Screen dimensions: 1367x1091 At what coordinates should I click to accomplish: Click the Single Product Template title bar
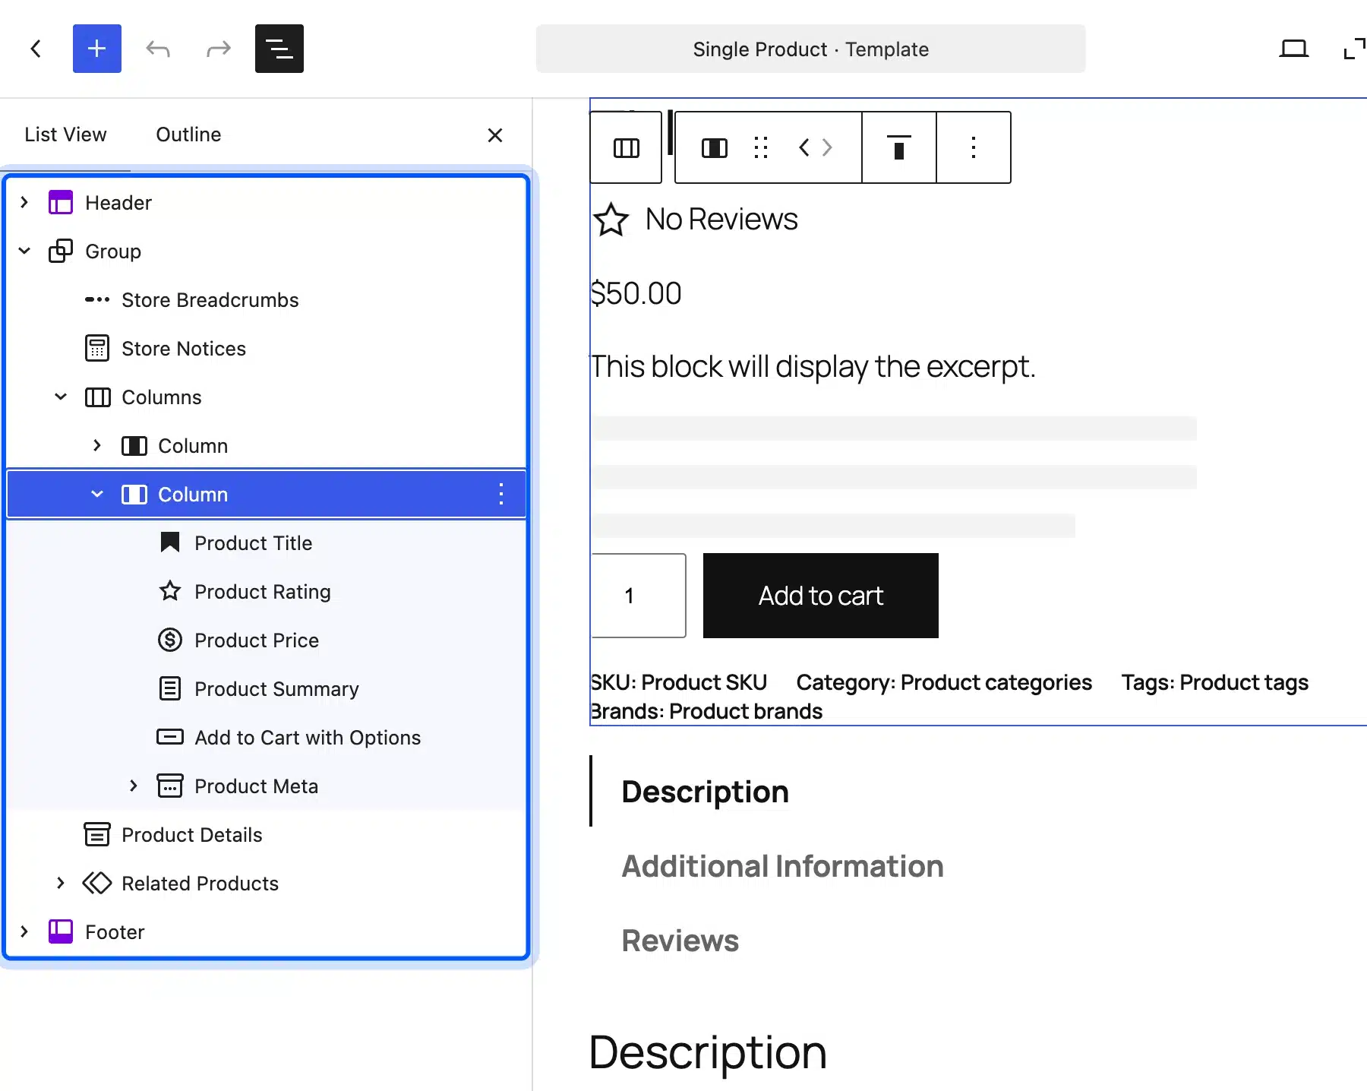click(810, 49)
